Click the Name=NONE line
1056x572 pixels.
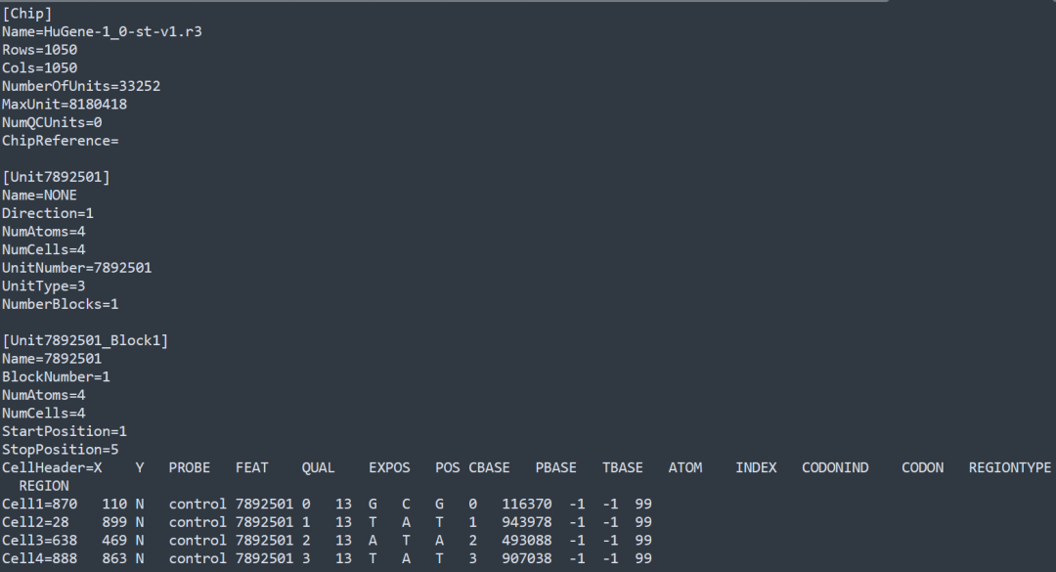40,196
